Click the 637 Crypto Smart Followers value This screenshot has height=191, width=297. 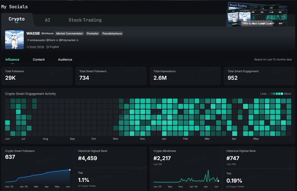[10, 157]
